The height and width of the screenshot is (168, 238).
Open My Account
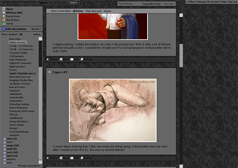click(x=213, y=2)
